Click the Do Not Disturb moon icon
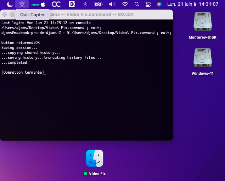225x181 pixels. tap(10, 4)
